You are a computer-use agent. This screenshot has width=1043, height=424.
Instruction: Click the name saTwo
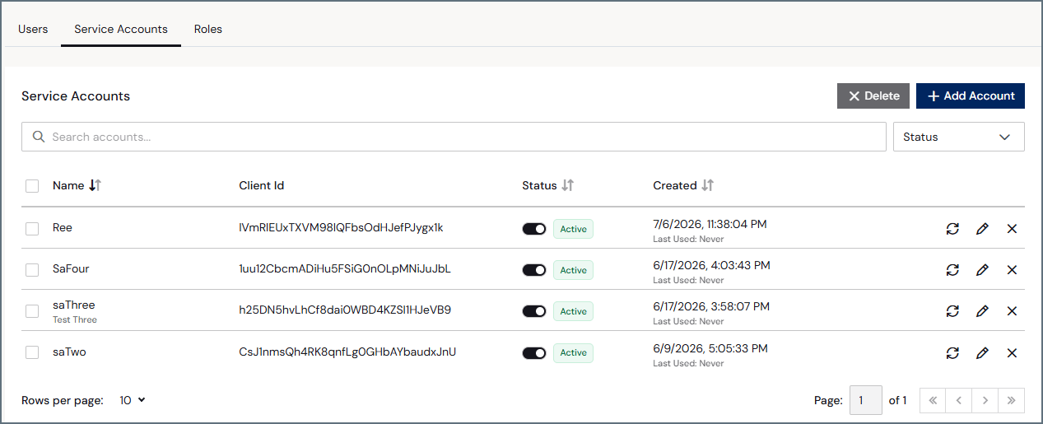coord(69,352)
